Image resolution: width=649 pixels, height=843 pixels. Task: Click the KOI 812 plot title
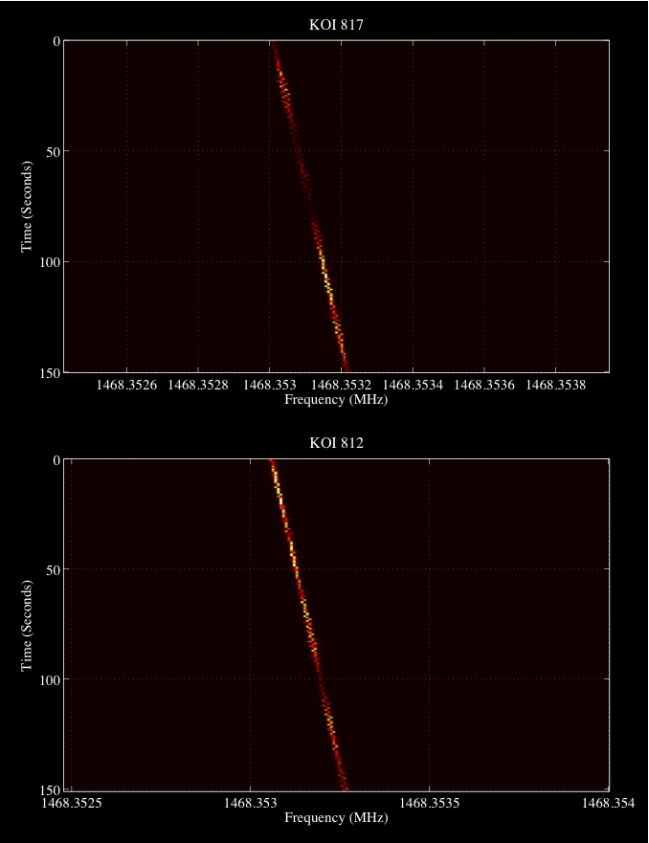tap(336, 443)
